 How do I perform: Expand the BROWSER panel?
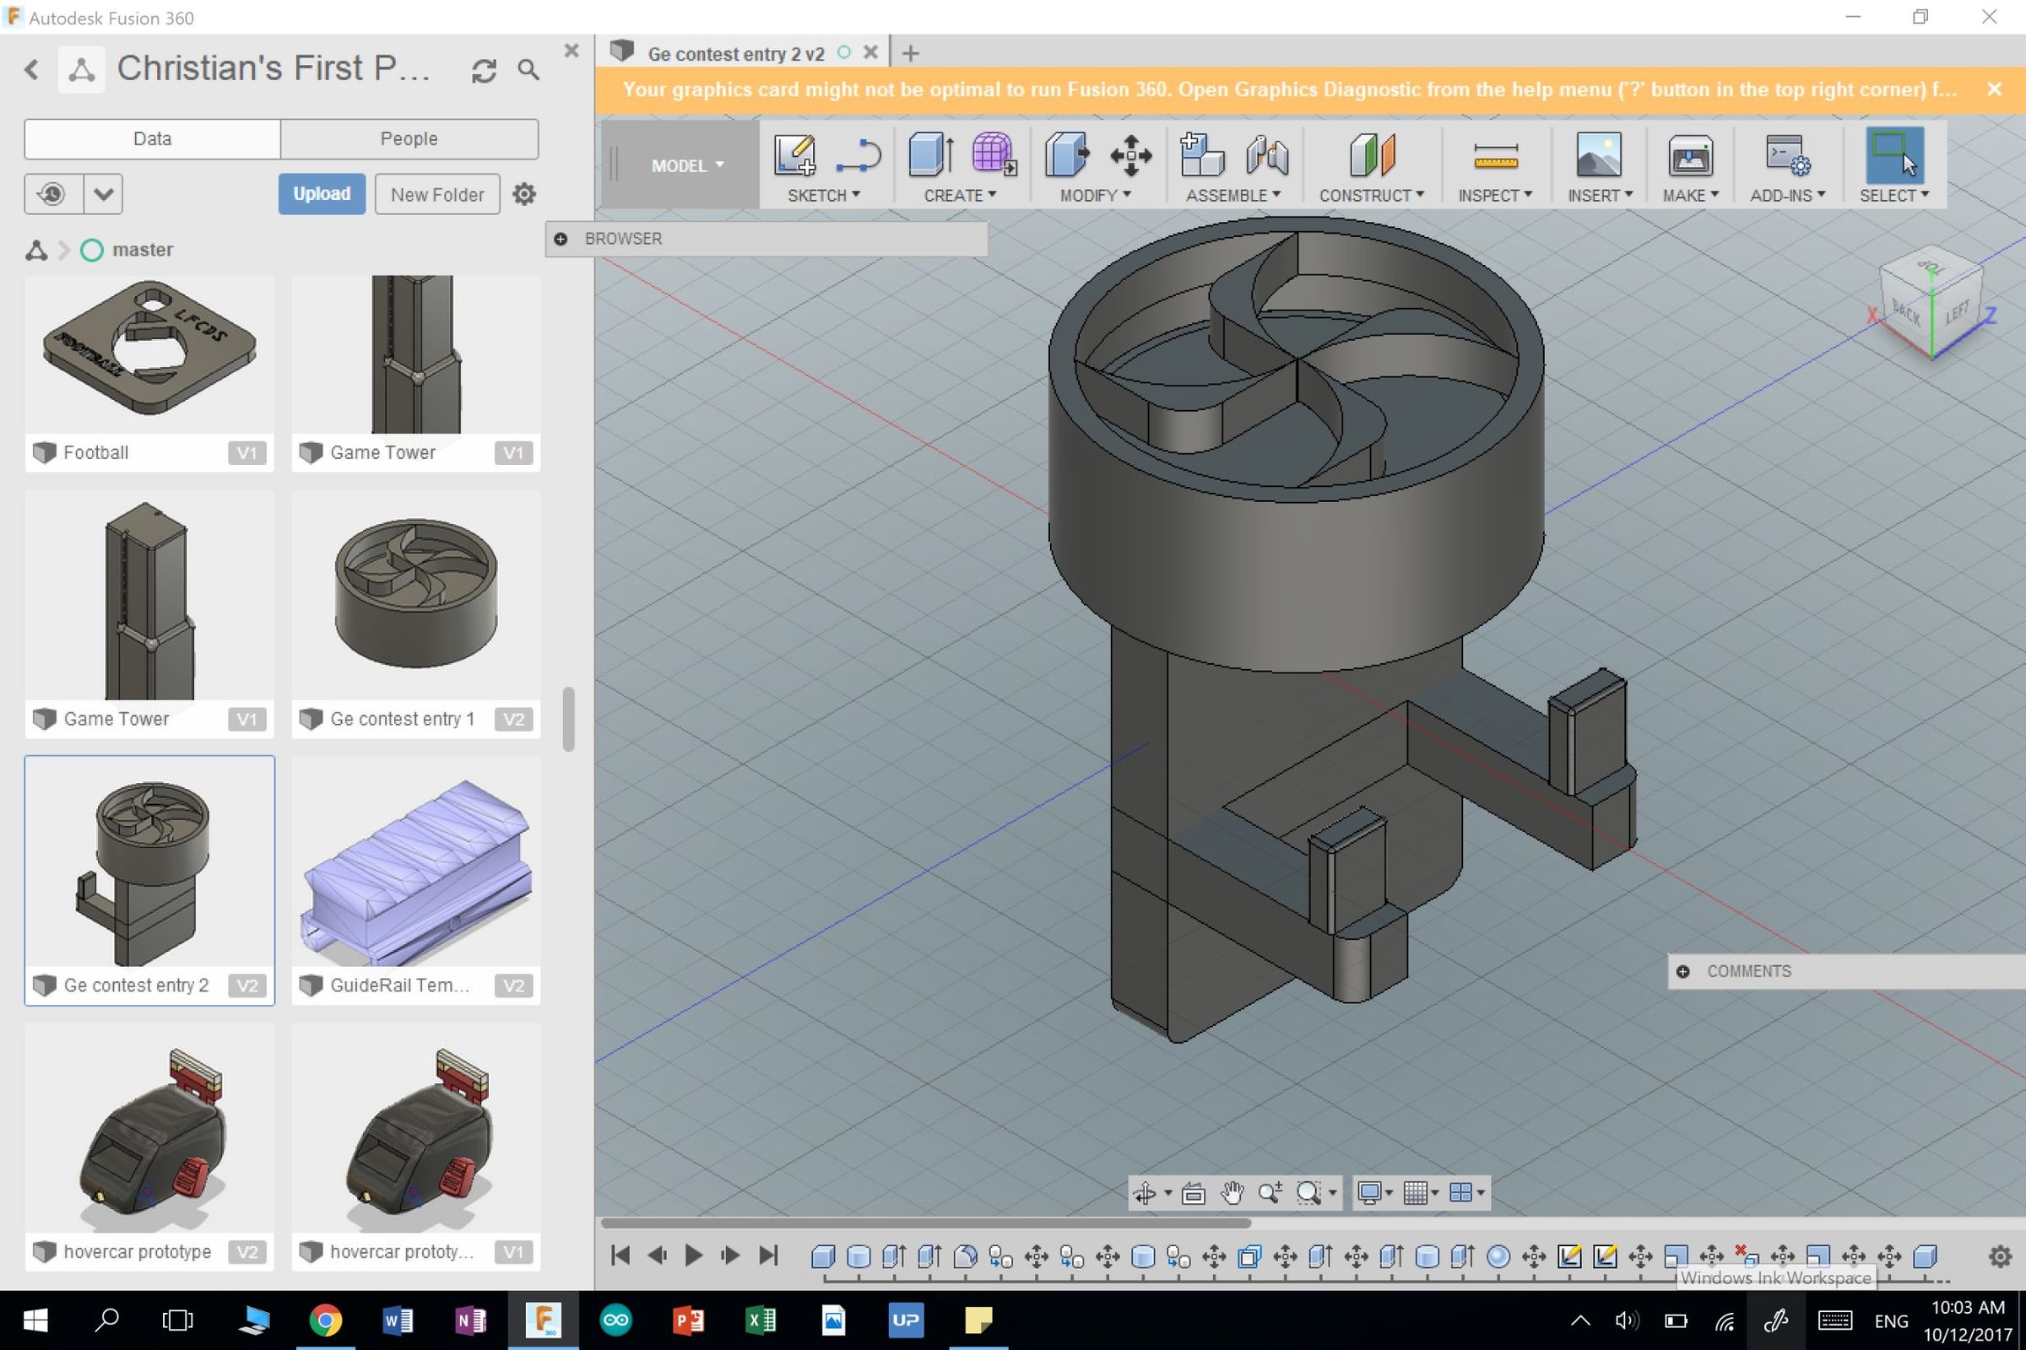click(561, 240)
